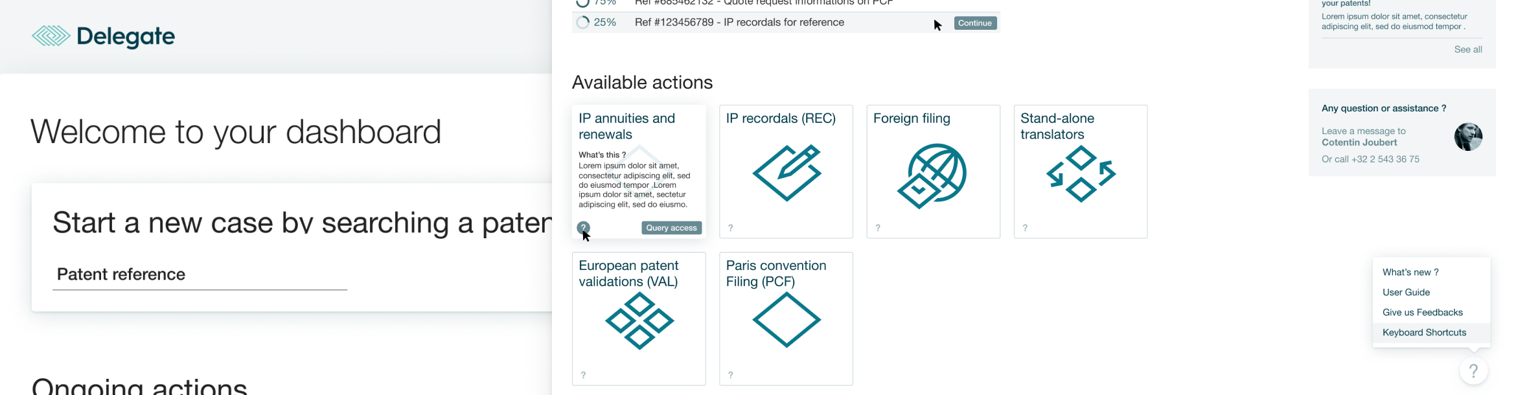Select the Stand-alone translators arrows icon
This screenshot has height=395, width=1516.
tap(1081, 174)
